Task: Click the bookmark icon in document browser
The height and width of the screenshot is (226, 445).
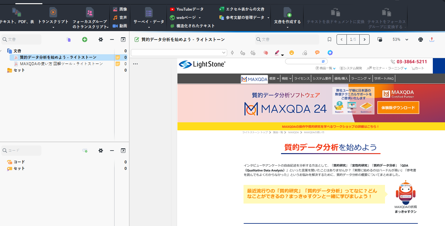Action: click(x=329, y=39)
